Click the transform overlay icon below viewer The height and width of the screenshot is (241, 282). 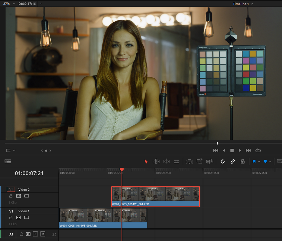pos(8,151)
